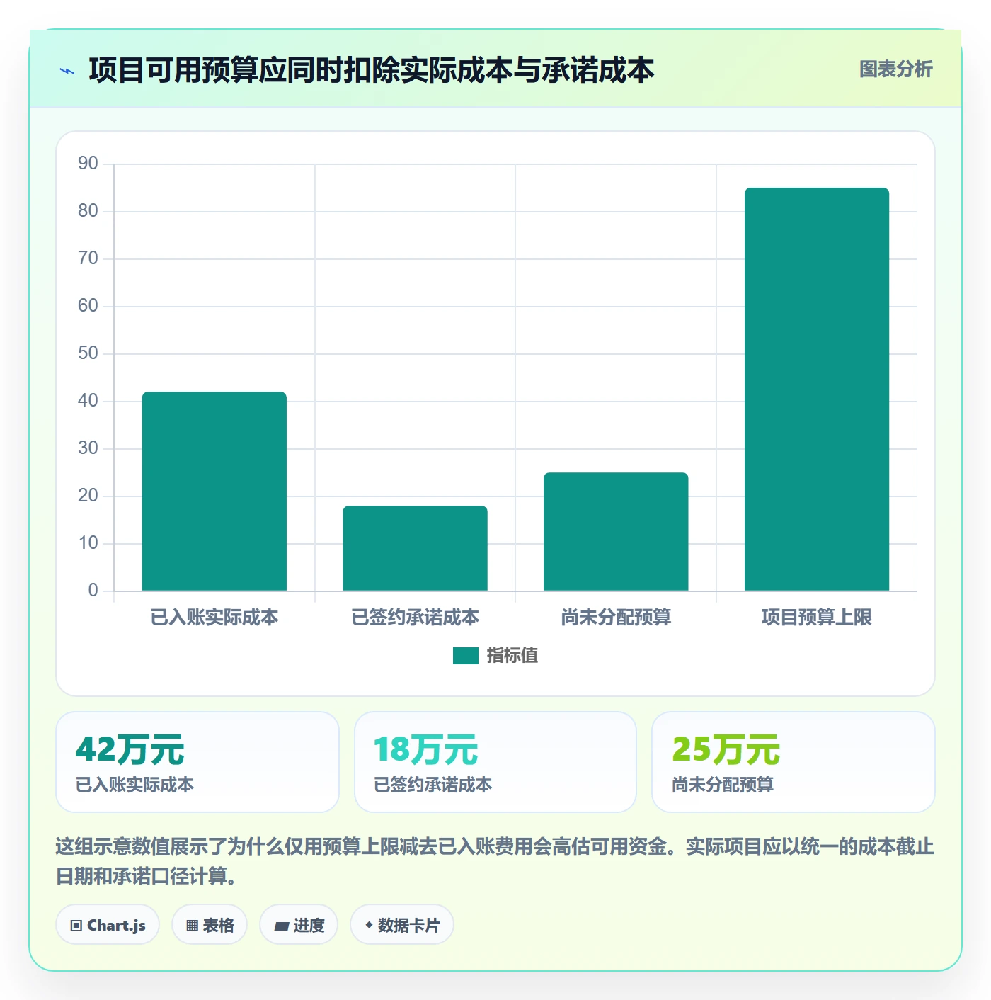The width and height of the screenshot is (991, 1000).
Task: Select the 数据卡片 tag chip
Action: [x=402, y=925]
